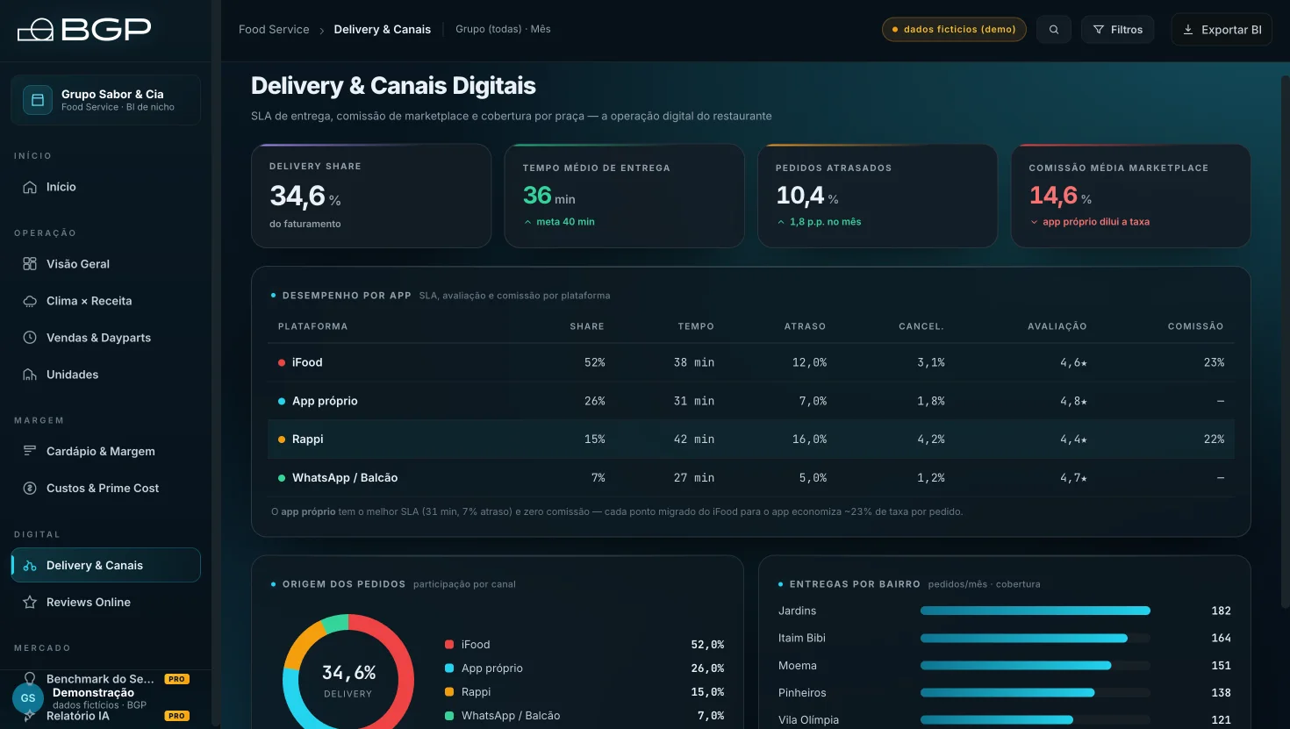
Task: Open Reviews Online via the star icon
Action: click(x=30, y=603)
